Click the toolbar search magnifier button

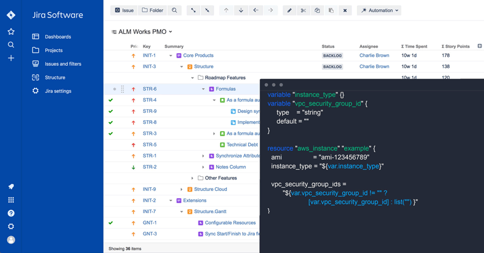tap(174, 10)
